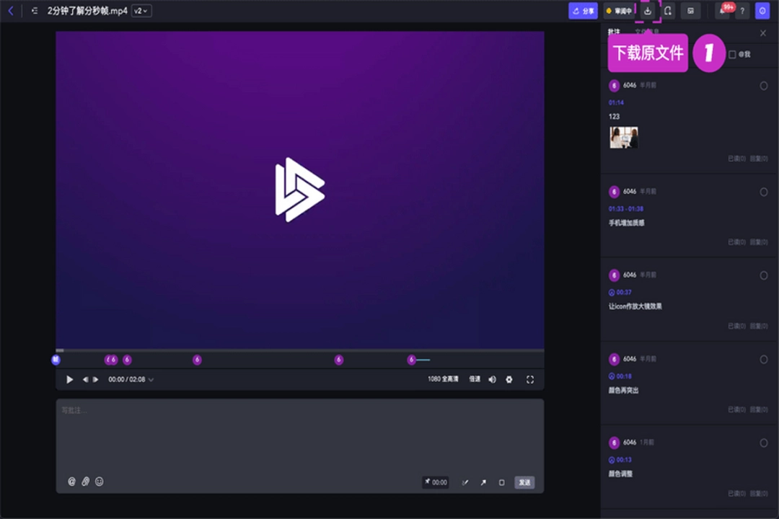The image size is (779, 519).
Task: Insert an emoji in the comment box
Action: tap(99, 482)
